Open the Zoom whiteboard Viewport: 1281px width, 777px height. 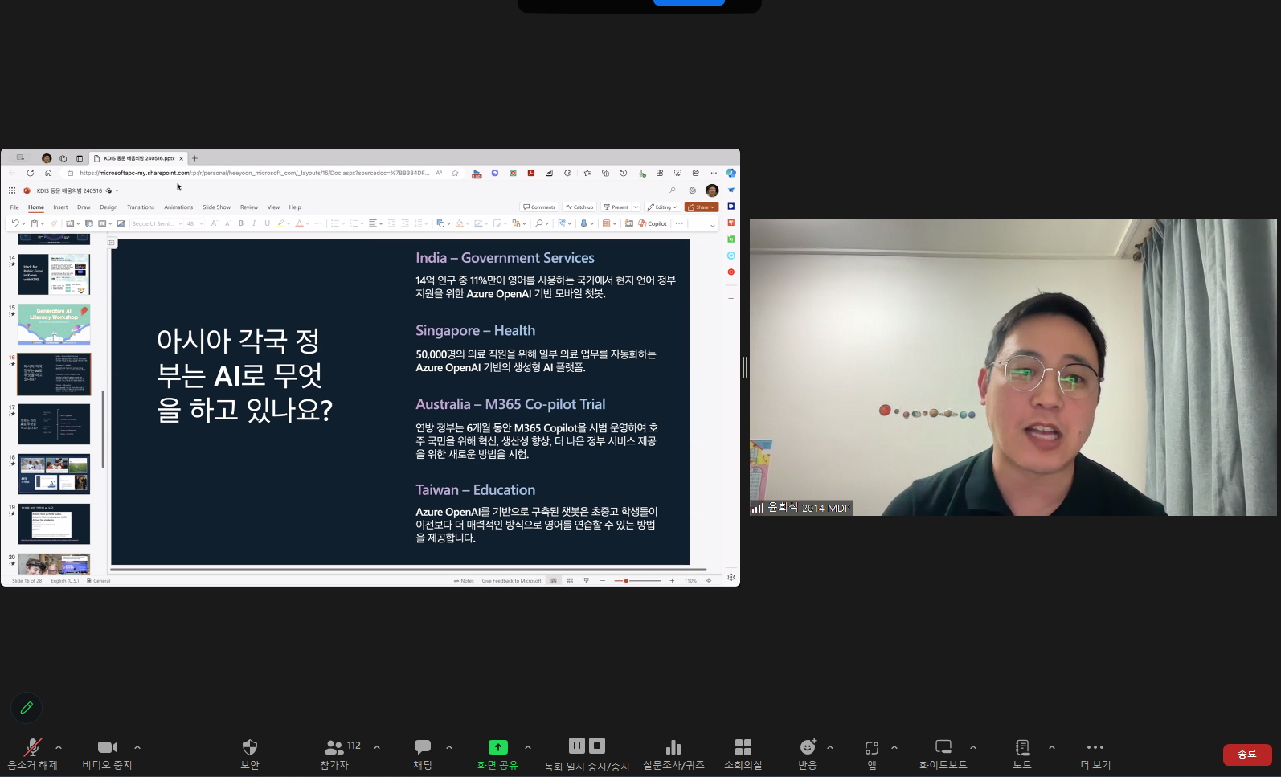[943, 754]
